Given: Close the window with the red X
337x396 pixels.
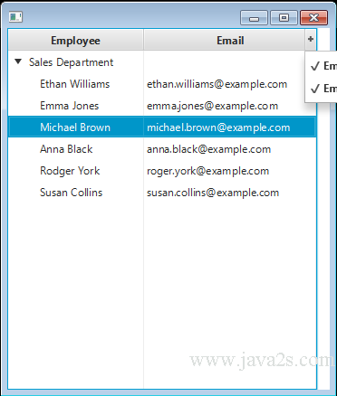Looking at the screenshot, I should 313,18.
